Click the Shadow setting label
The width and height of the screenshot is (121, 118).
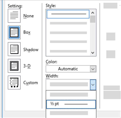click(31, 50)
